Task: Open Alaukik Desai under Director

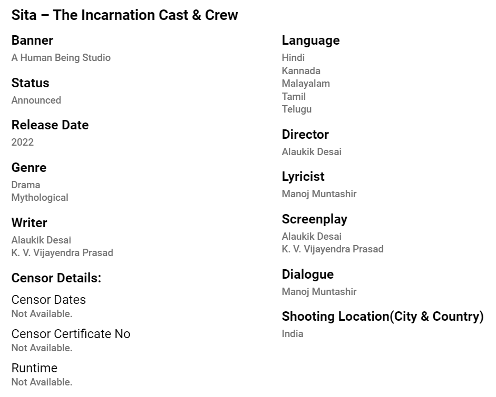Action: [x=312, y=151]
